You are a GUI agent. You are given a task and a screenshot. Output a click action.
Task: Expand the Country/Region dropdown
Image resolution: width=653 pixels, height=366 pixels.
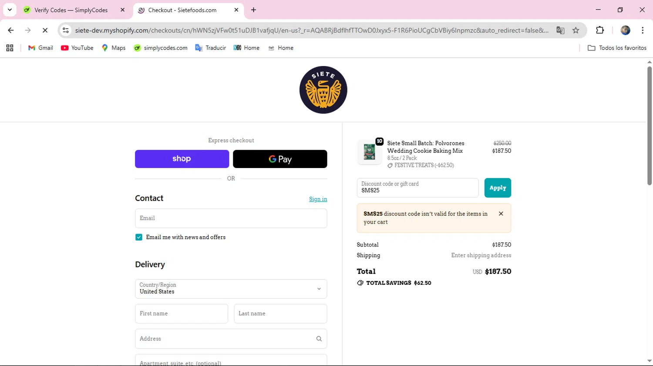[x=231, y=289]
